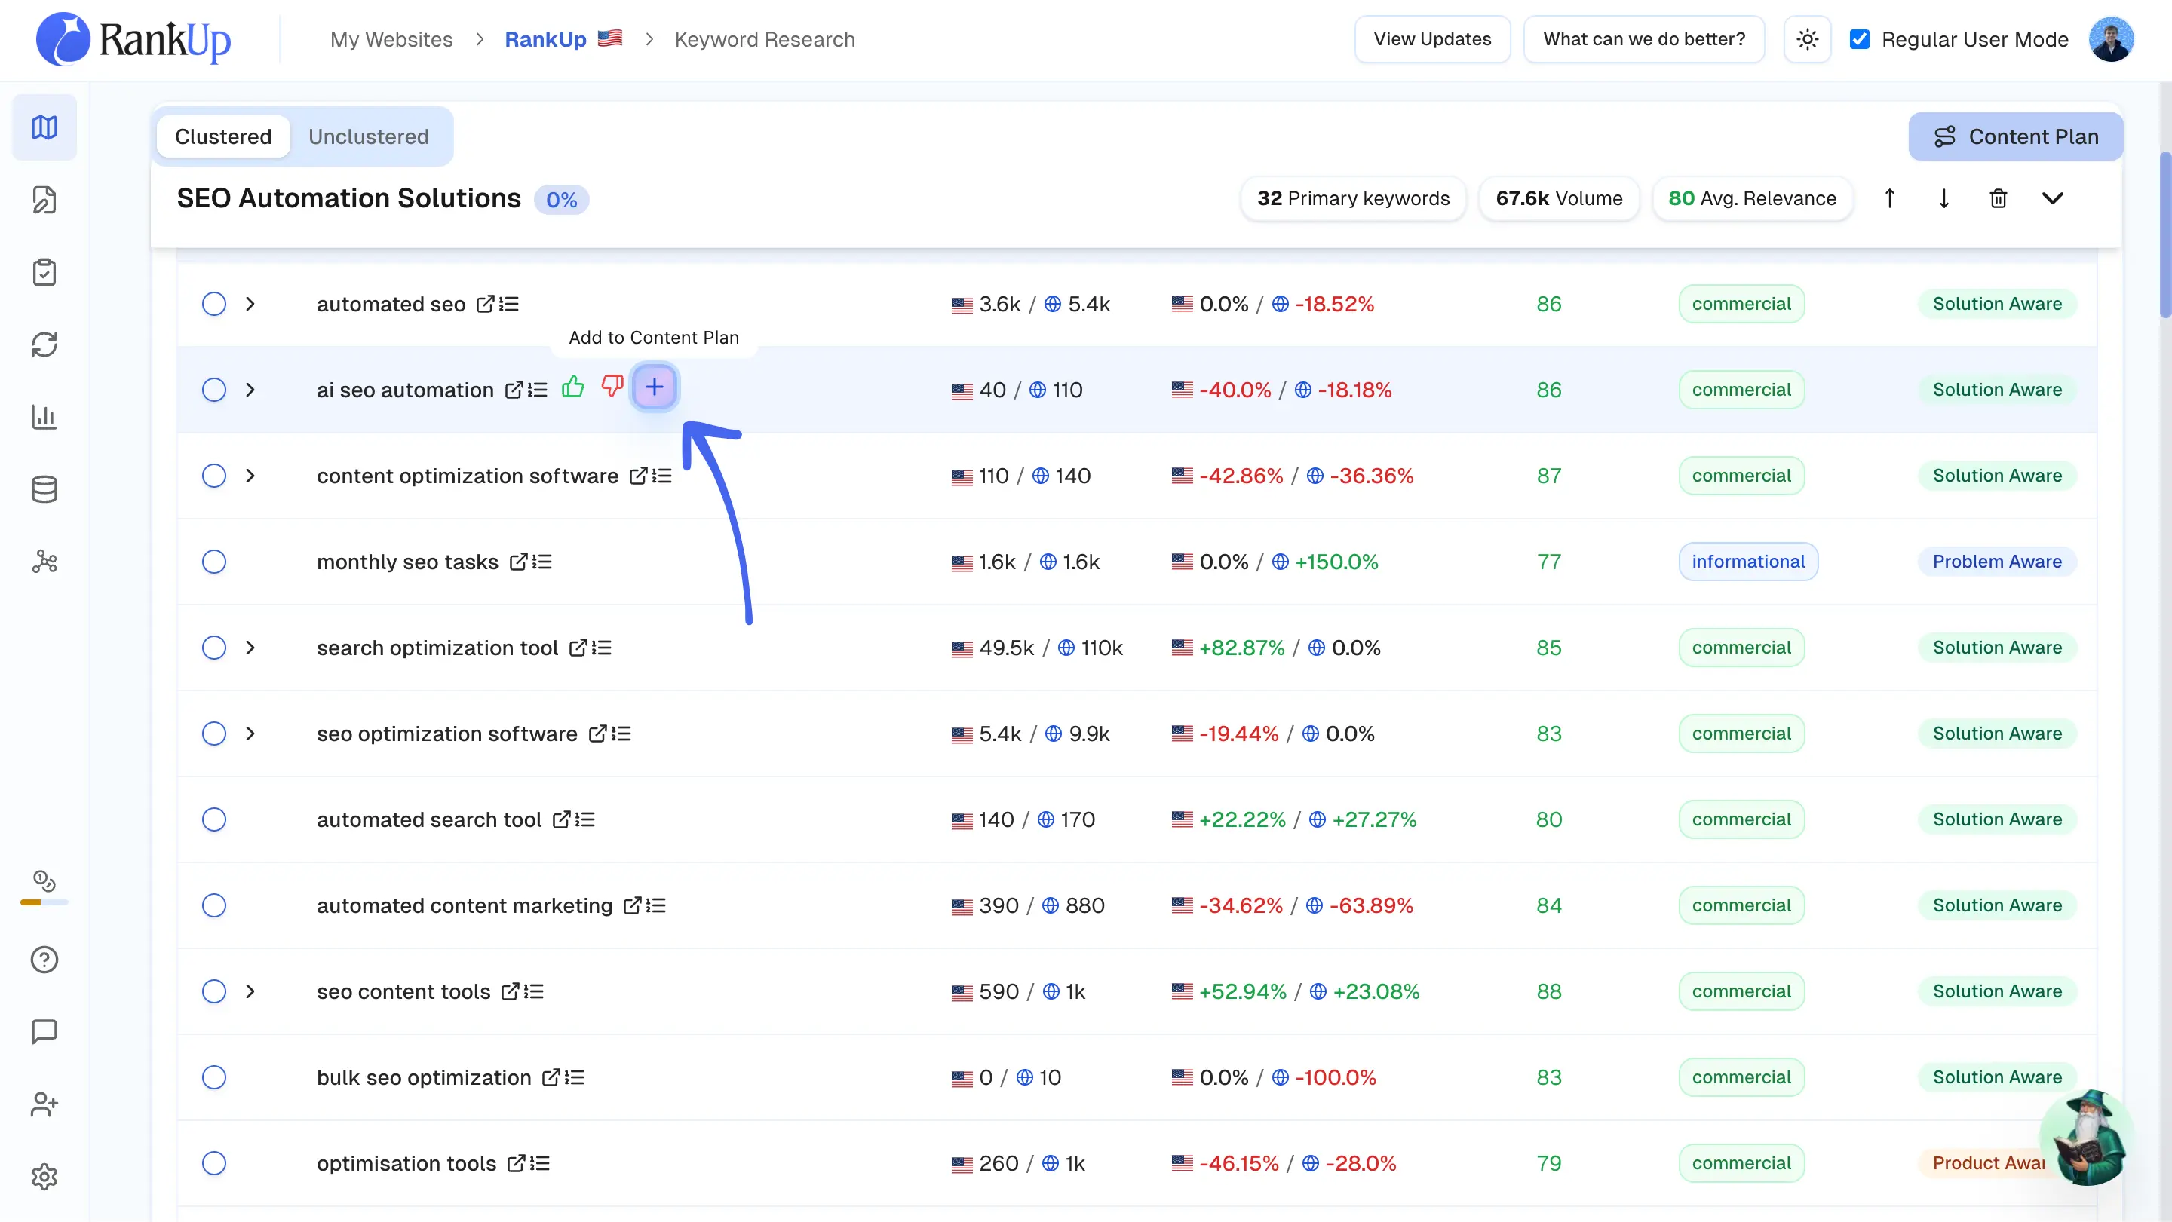Open the analytics bar chart sidebar icon
Screen dimensions: 2172x1222
(x=44, y=416)
